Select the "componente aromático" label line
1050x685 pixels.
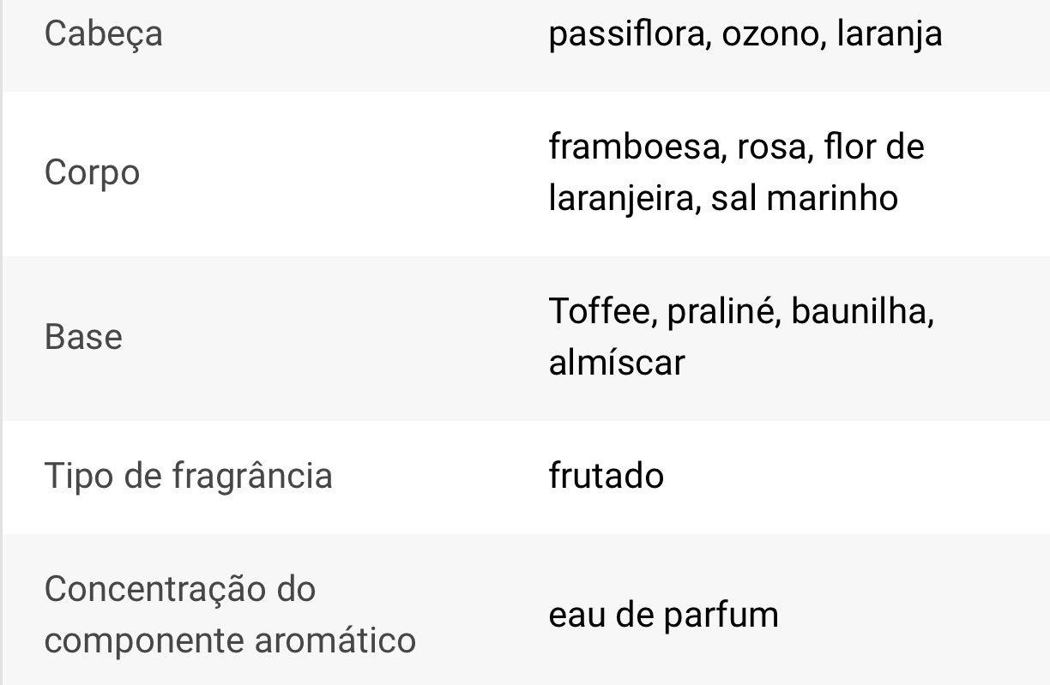[230, 640]
